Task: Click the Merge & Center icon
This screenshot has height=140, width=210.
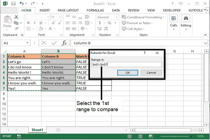Action: tap(87, 23)
